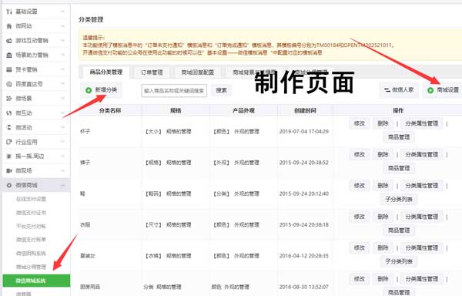Click the 创建时间 column header
The image size is (462, 296).
pos(305,110)
